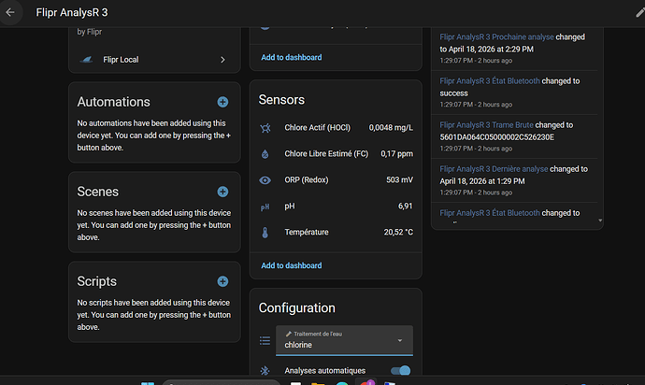The height and width of the screenshot is (385, 645).
Task: Open the Traitement de l'eau dropdown
Action: 344,340
